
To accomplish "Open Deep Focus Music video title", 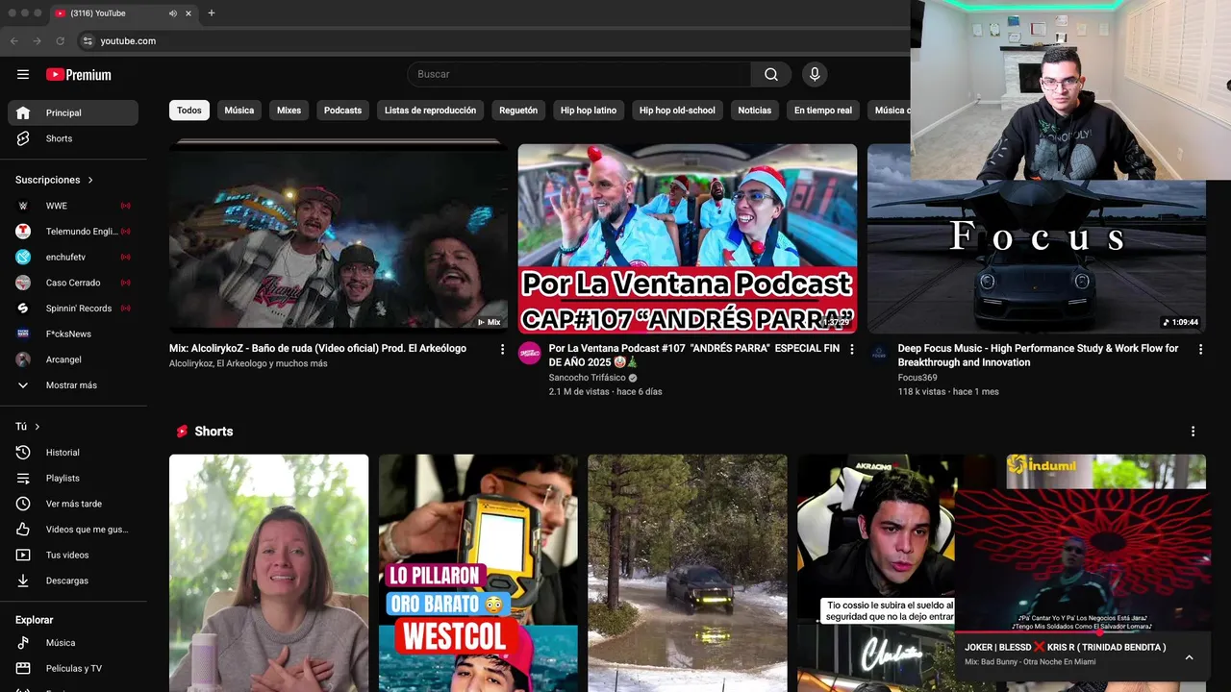I will [1038, 355].
